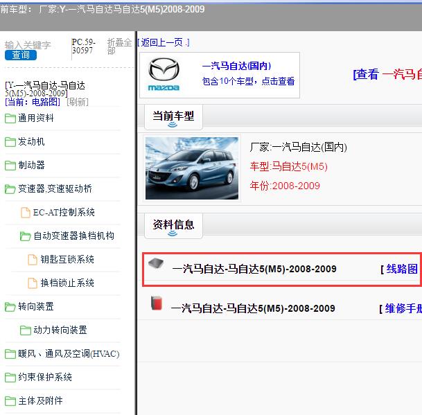Viewport: 422px width, 415px height.
Task: Click 厂家:一汽马自达(国内) text
Action: (x=298, y=147)
